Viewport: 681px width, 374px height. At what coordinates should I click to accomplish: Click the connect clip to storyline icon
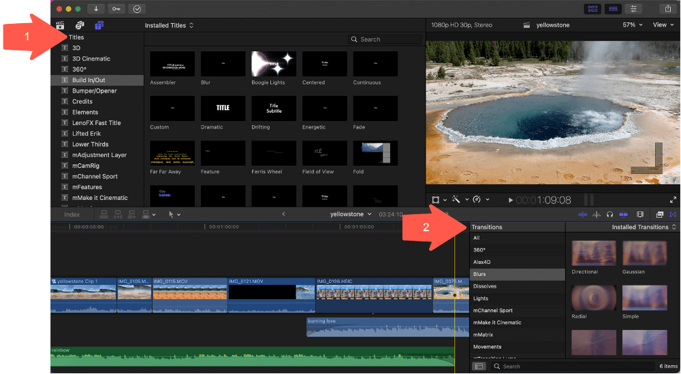[x=104, y=214]
